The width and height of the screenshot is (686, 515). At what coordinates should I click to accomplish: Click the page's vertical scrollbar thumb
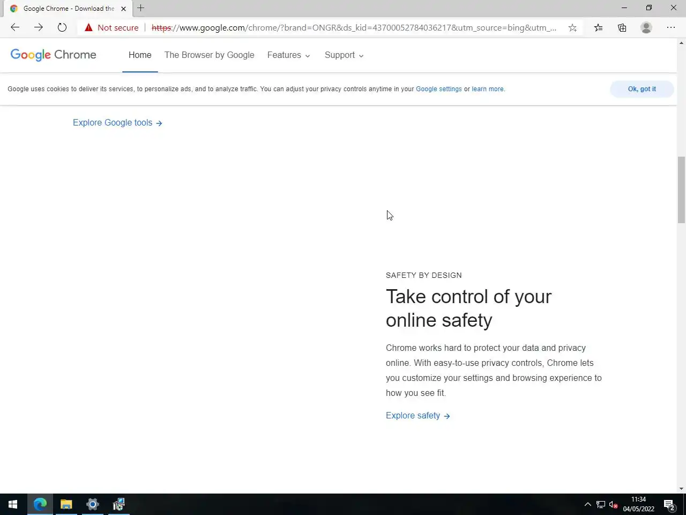coord(681,189)
